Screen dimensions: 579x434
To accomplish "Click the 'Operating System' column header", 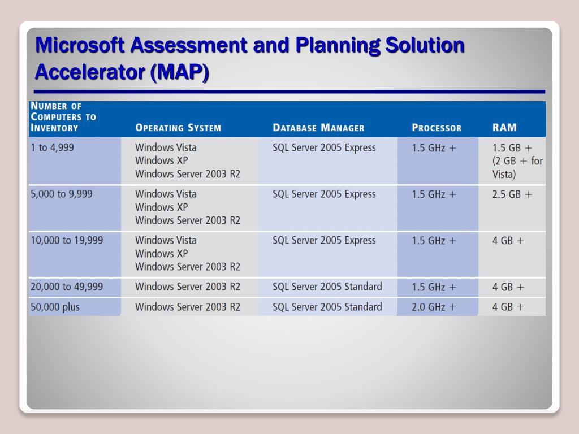I will point(178,128).
